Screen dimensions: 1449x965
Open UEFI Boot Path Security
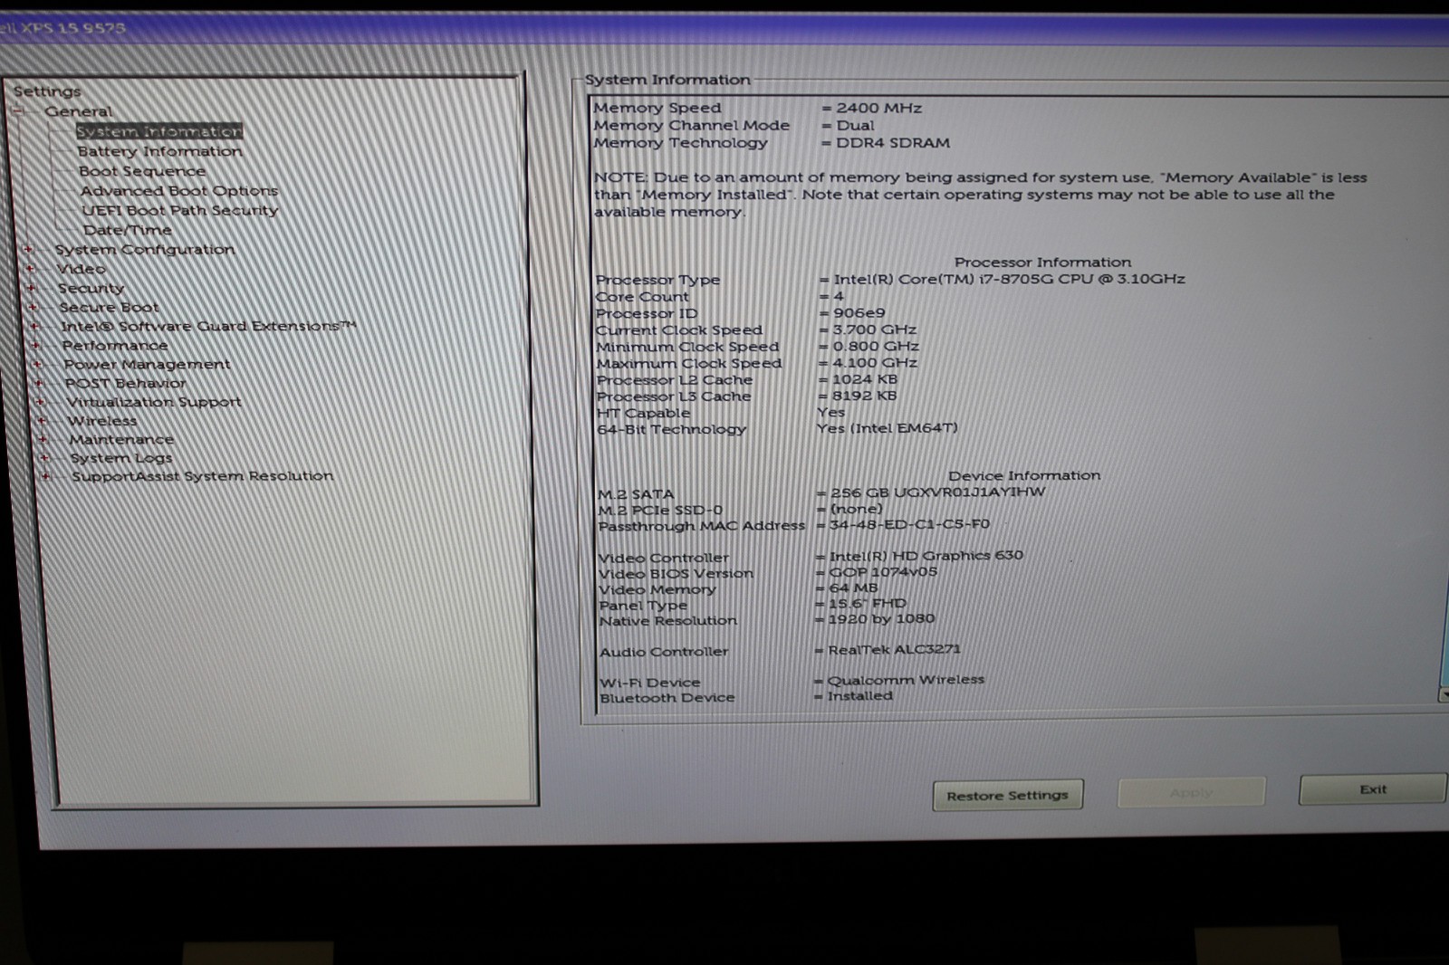[180, 210]
